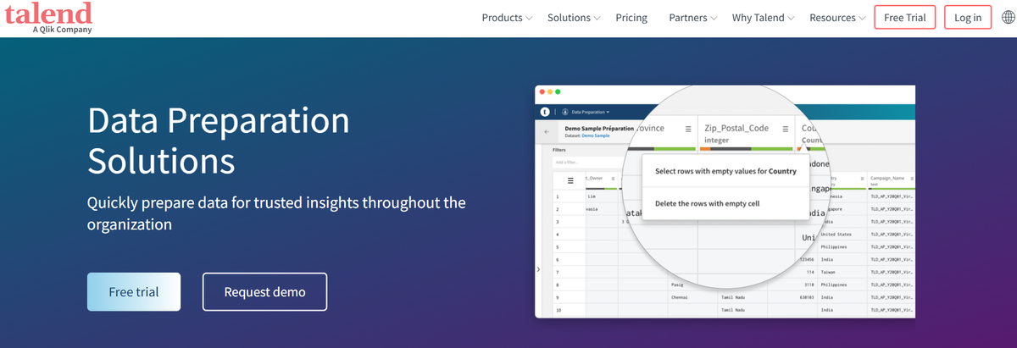Image resolution: width=1017 pixels, height=348 pixels.
Task: Click the Talend logo in the header
Action: tap(47, 18)
